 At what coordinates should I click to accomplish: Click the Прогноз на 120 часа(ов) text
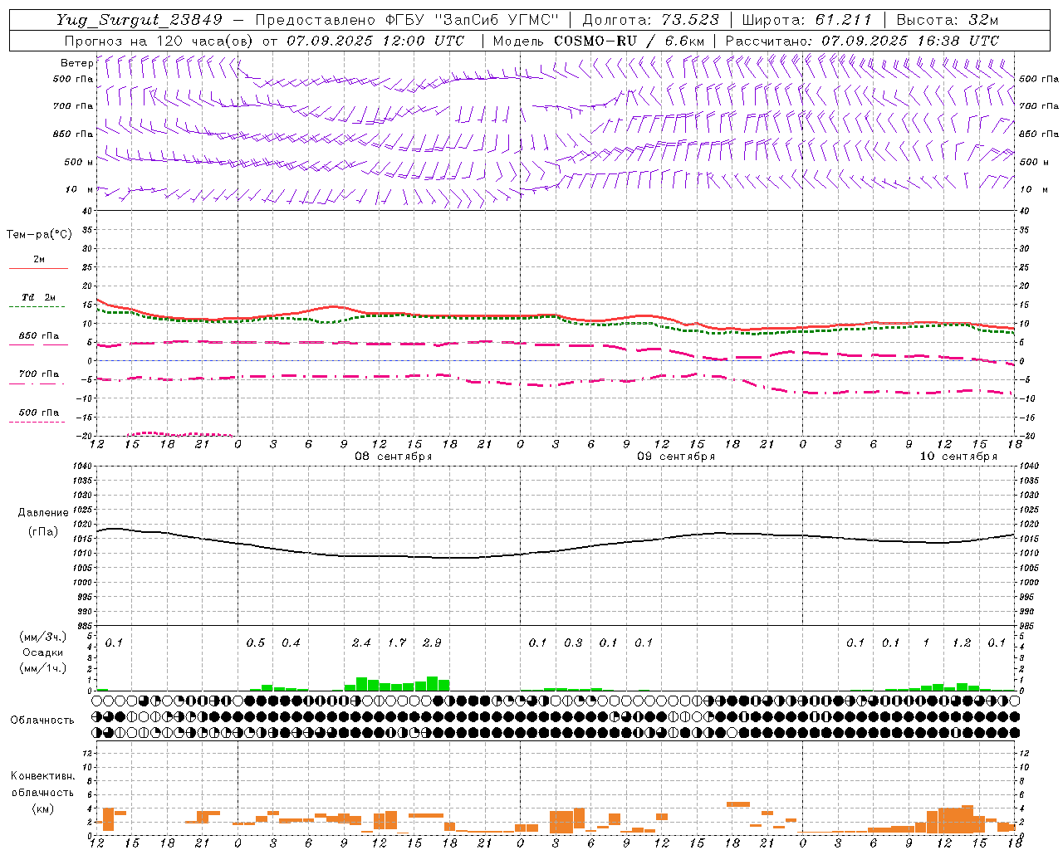click(159, 41)
